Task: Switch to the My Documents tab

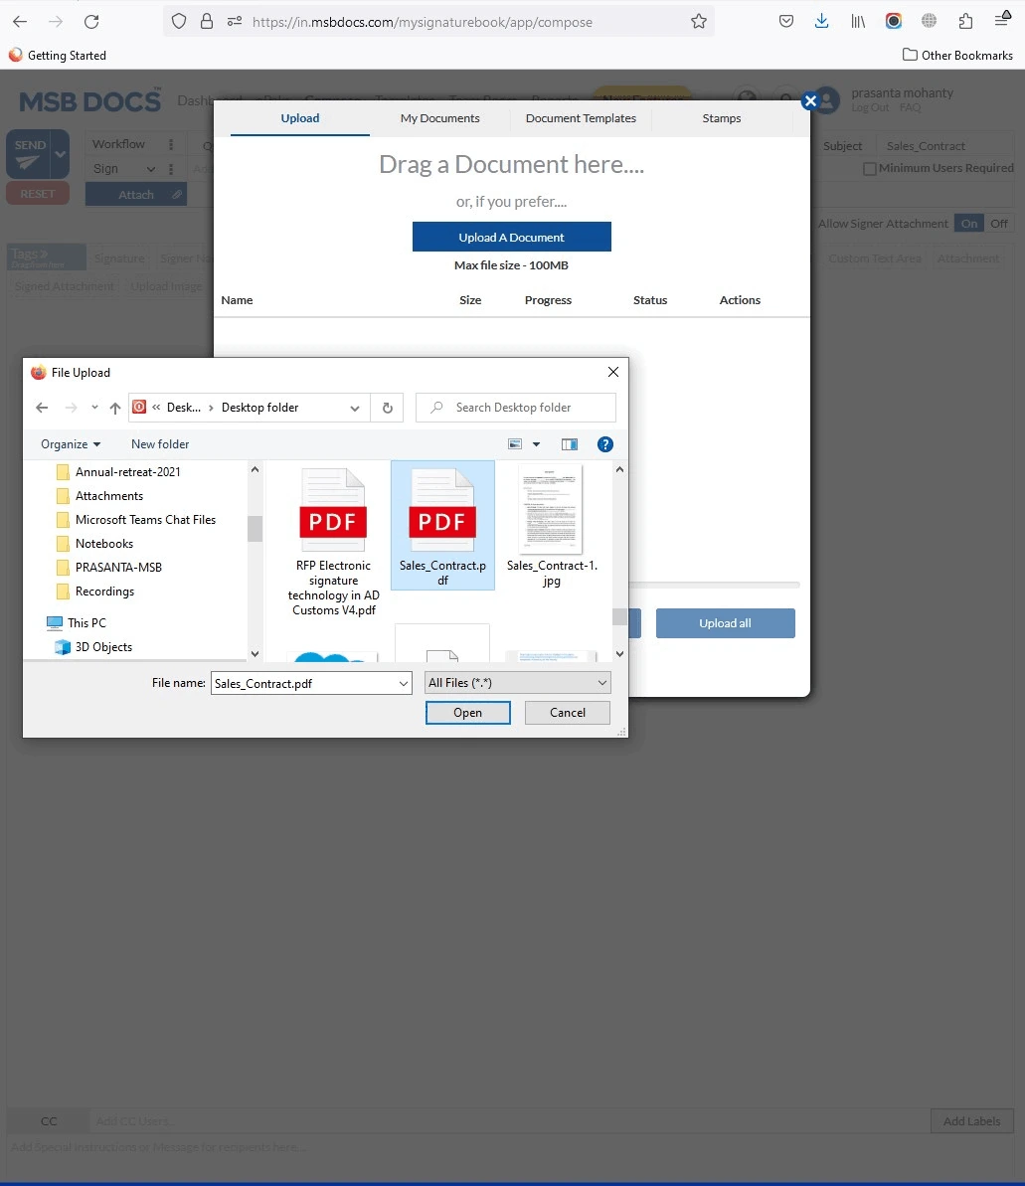Action: point(439,118)
